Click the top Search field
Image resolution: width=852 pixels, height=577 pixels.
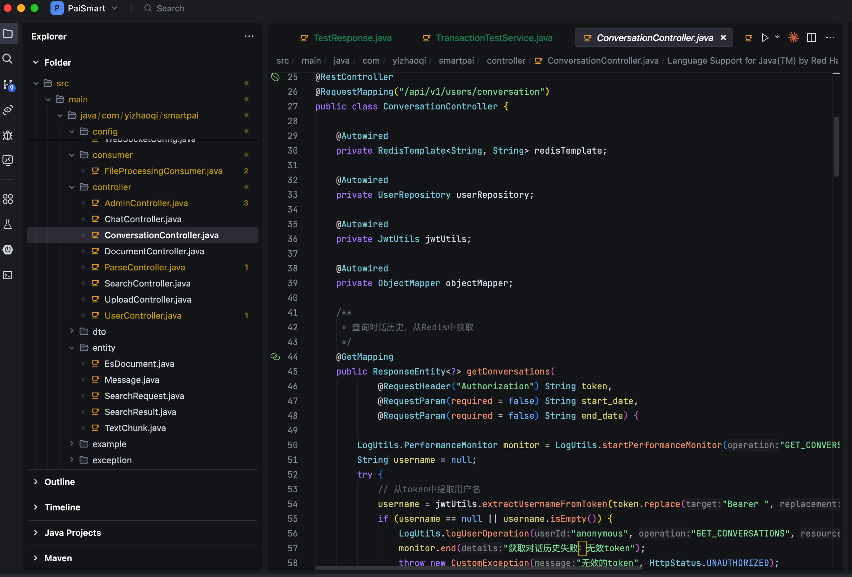coord(170,8)
